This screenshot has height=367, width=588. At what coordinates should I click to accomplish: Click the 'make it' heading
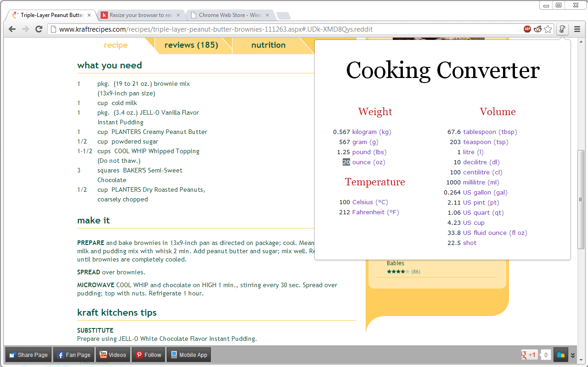pyautogui.click(x=93, y=220)
